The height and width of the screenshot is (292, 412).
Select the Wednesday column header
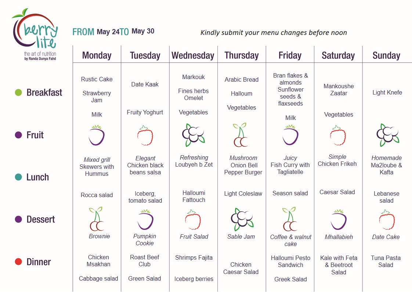click(x=193, y=56)
